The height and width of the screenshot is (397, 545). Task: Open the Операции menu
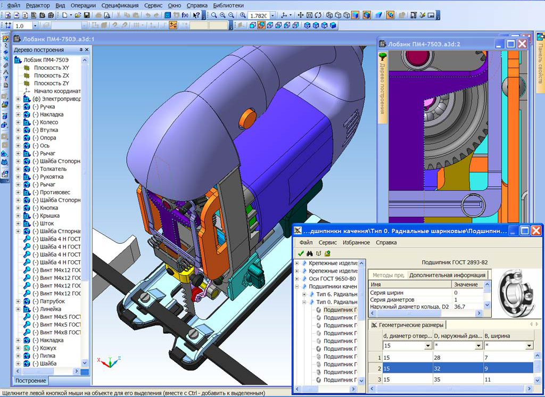(82, 5)
